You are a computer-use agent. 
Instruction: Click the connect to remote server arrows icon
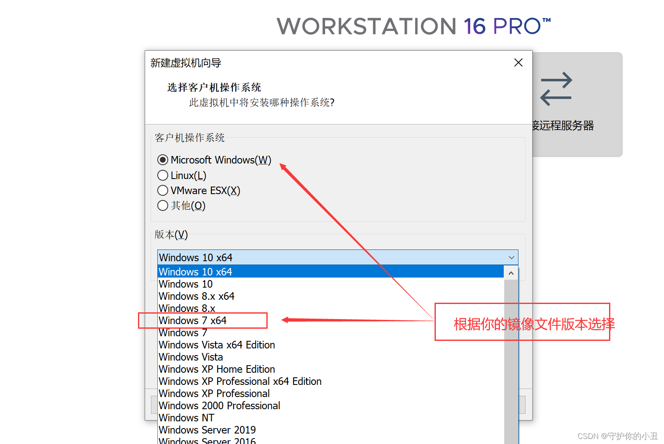tap(556, 89)
